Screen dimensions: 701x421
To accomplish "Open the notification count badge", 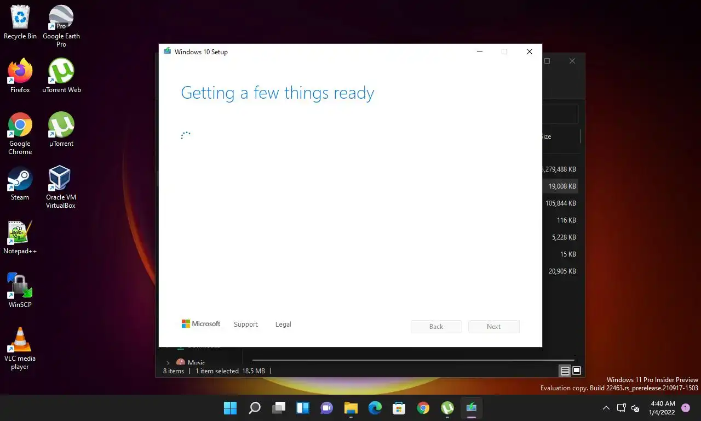I will point(685,408).
